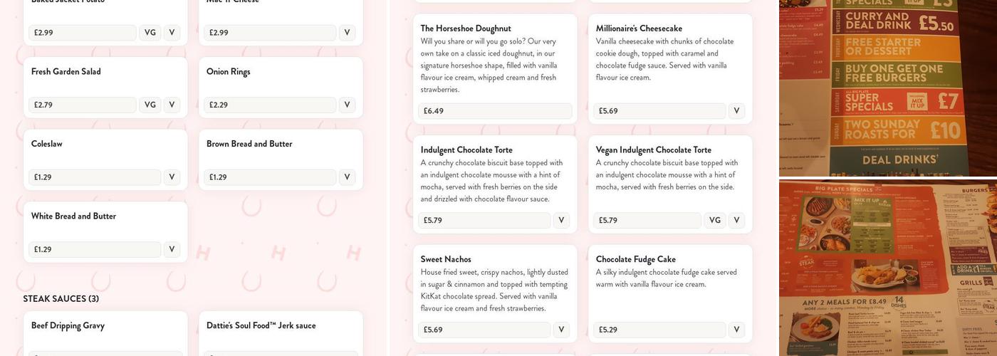Viewport: 997px width, 356px height.
Task: Open the Beef Dripping Gravy sauce item
Action: tap(68, 325)
